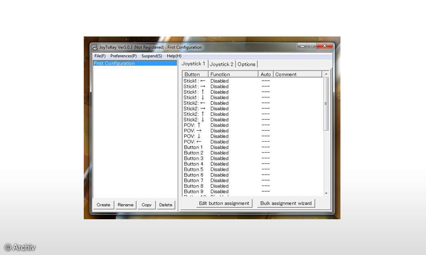Select the Button 2 row
Screen dimensions: 426x255
tap(253, 153)
